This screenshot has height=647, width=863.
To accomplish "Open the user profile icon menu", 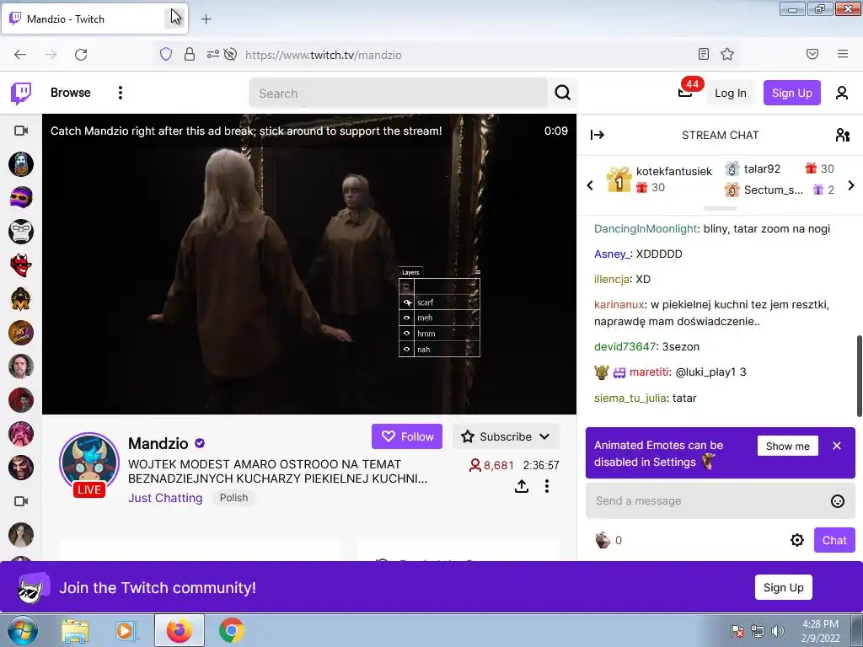I will [x=842, y=93].
